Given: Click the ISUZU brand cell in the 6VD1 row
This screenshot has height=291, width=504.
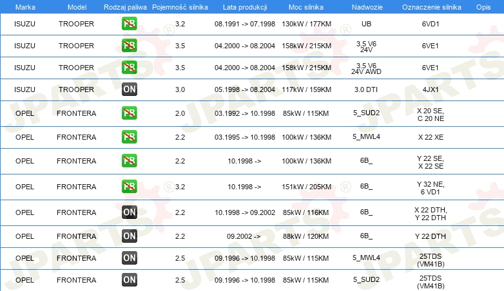Looking at the screenshot, I should pos(24,24).
